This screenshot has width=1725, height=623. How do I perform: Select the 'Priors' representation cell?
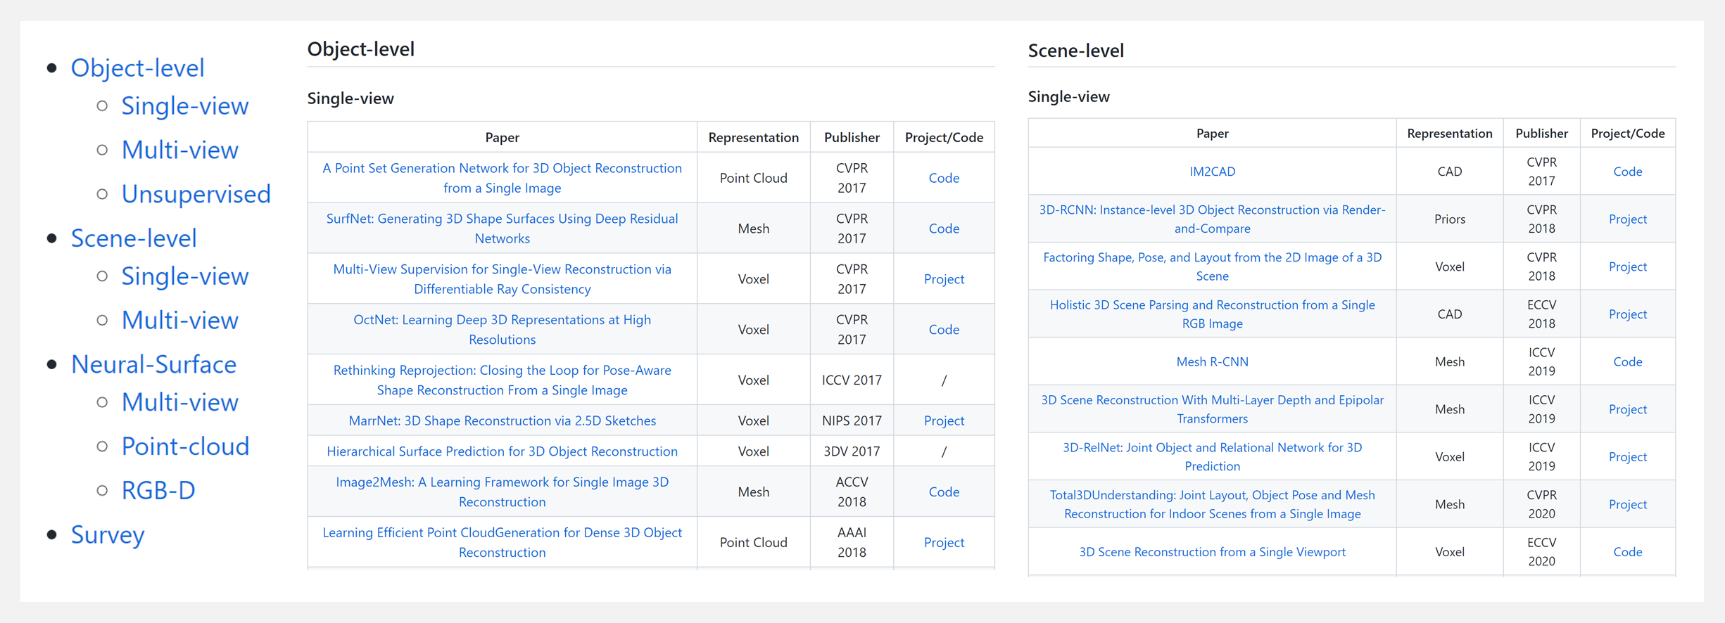pyautogui.click(x=1450, y=219)
